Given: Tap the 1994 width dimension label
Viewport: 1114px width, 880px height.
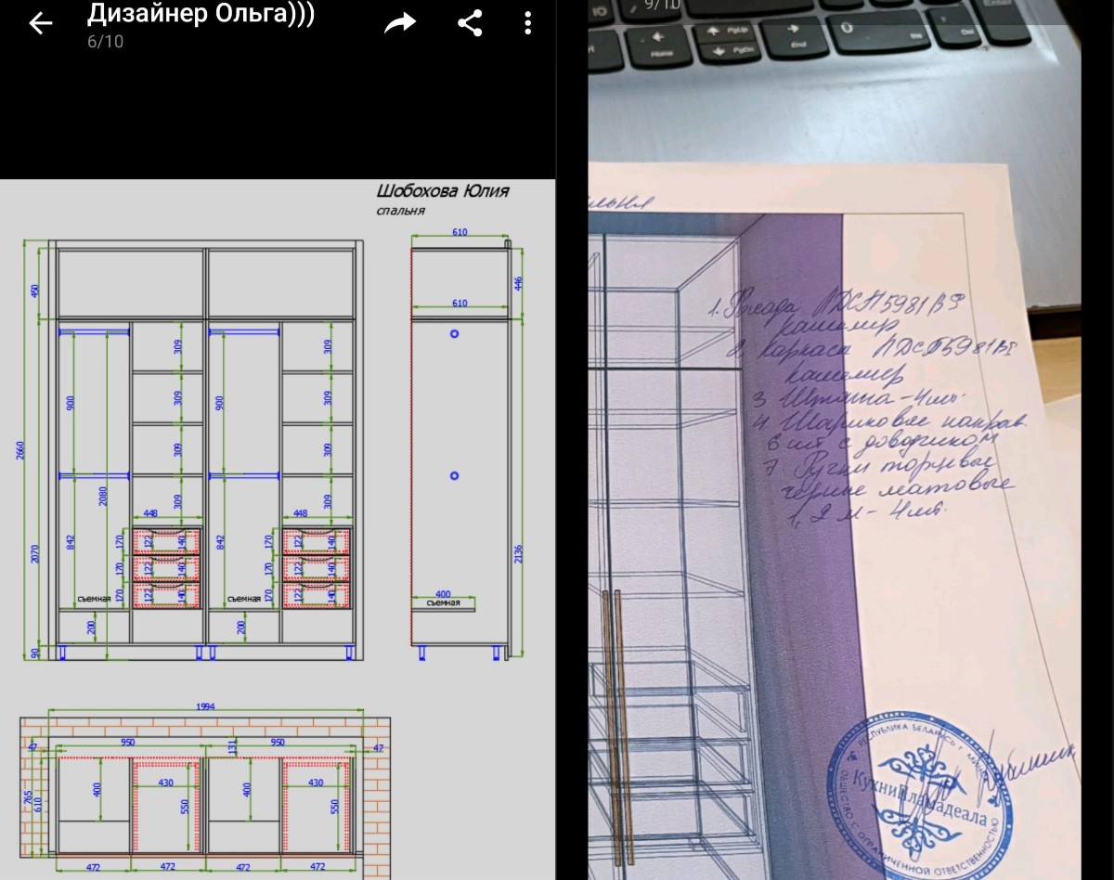Looking at the screenshot, I should coord(205,706).
